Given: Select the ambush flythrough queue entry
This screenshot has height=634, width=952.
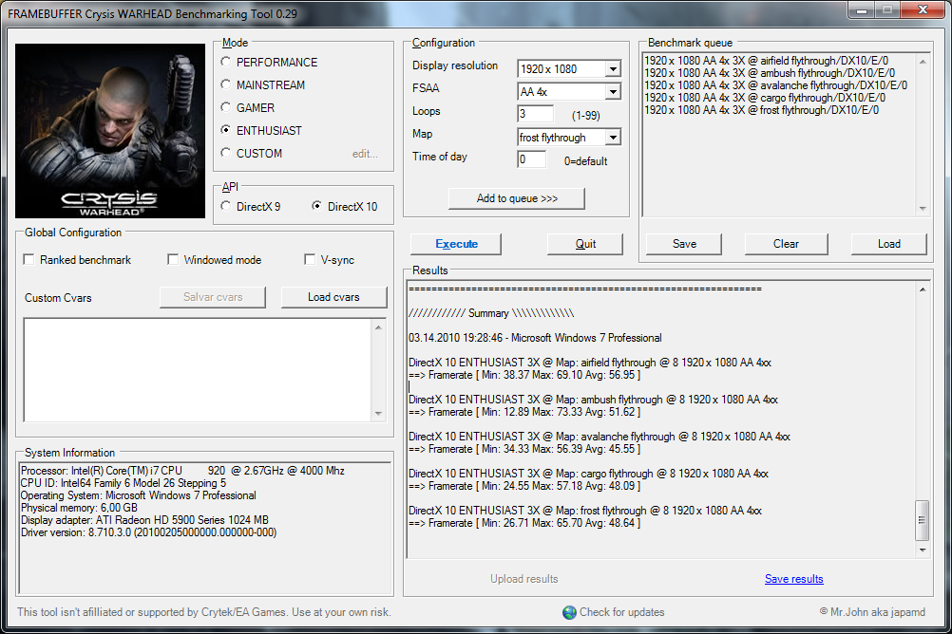Looking at the screenshot, I should coord(770,73).
